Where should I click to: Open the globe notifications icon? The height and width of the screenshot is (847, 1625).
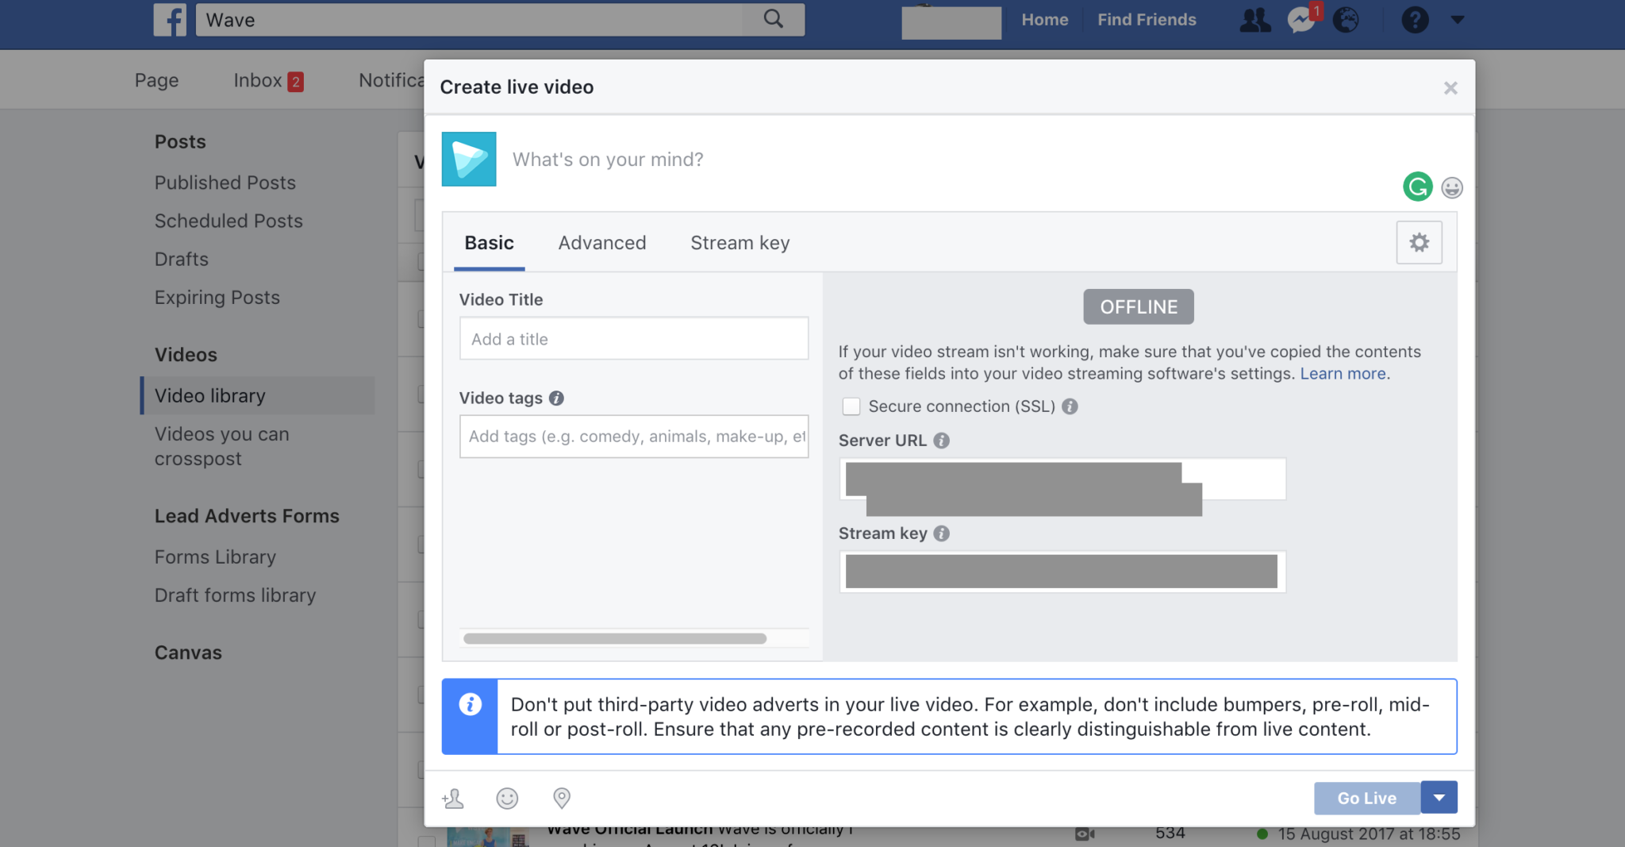click(x=1346, y=20)
